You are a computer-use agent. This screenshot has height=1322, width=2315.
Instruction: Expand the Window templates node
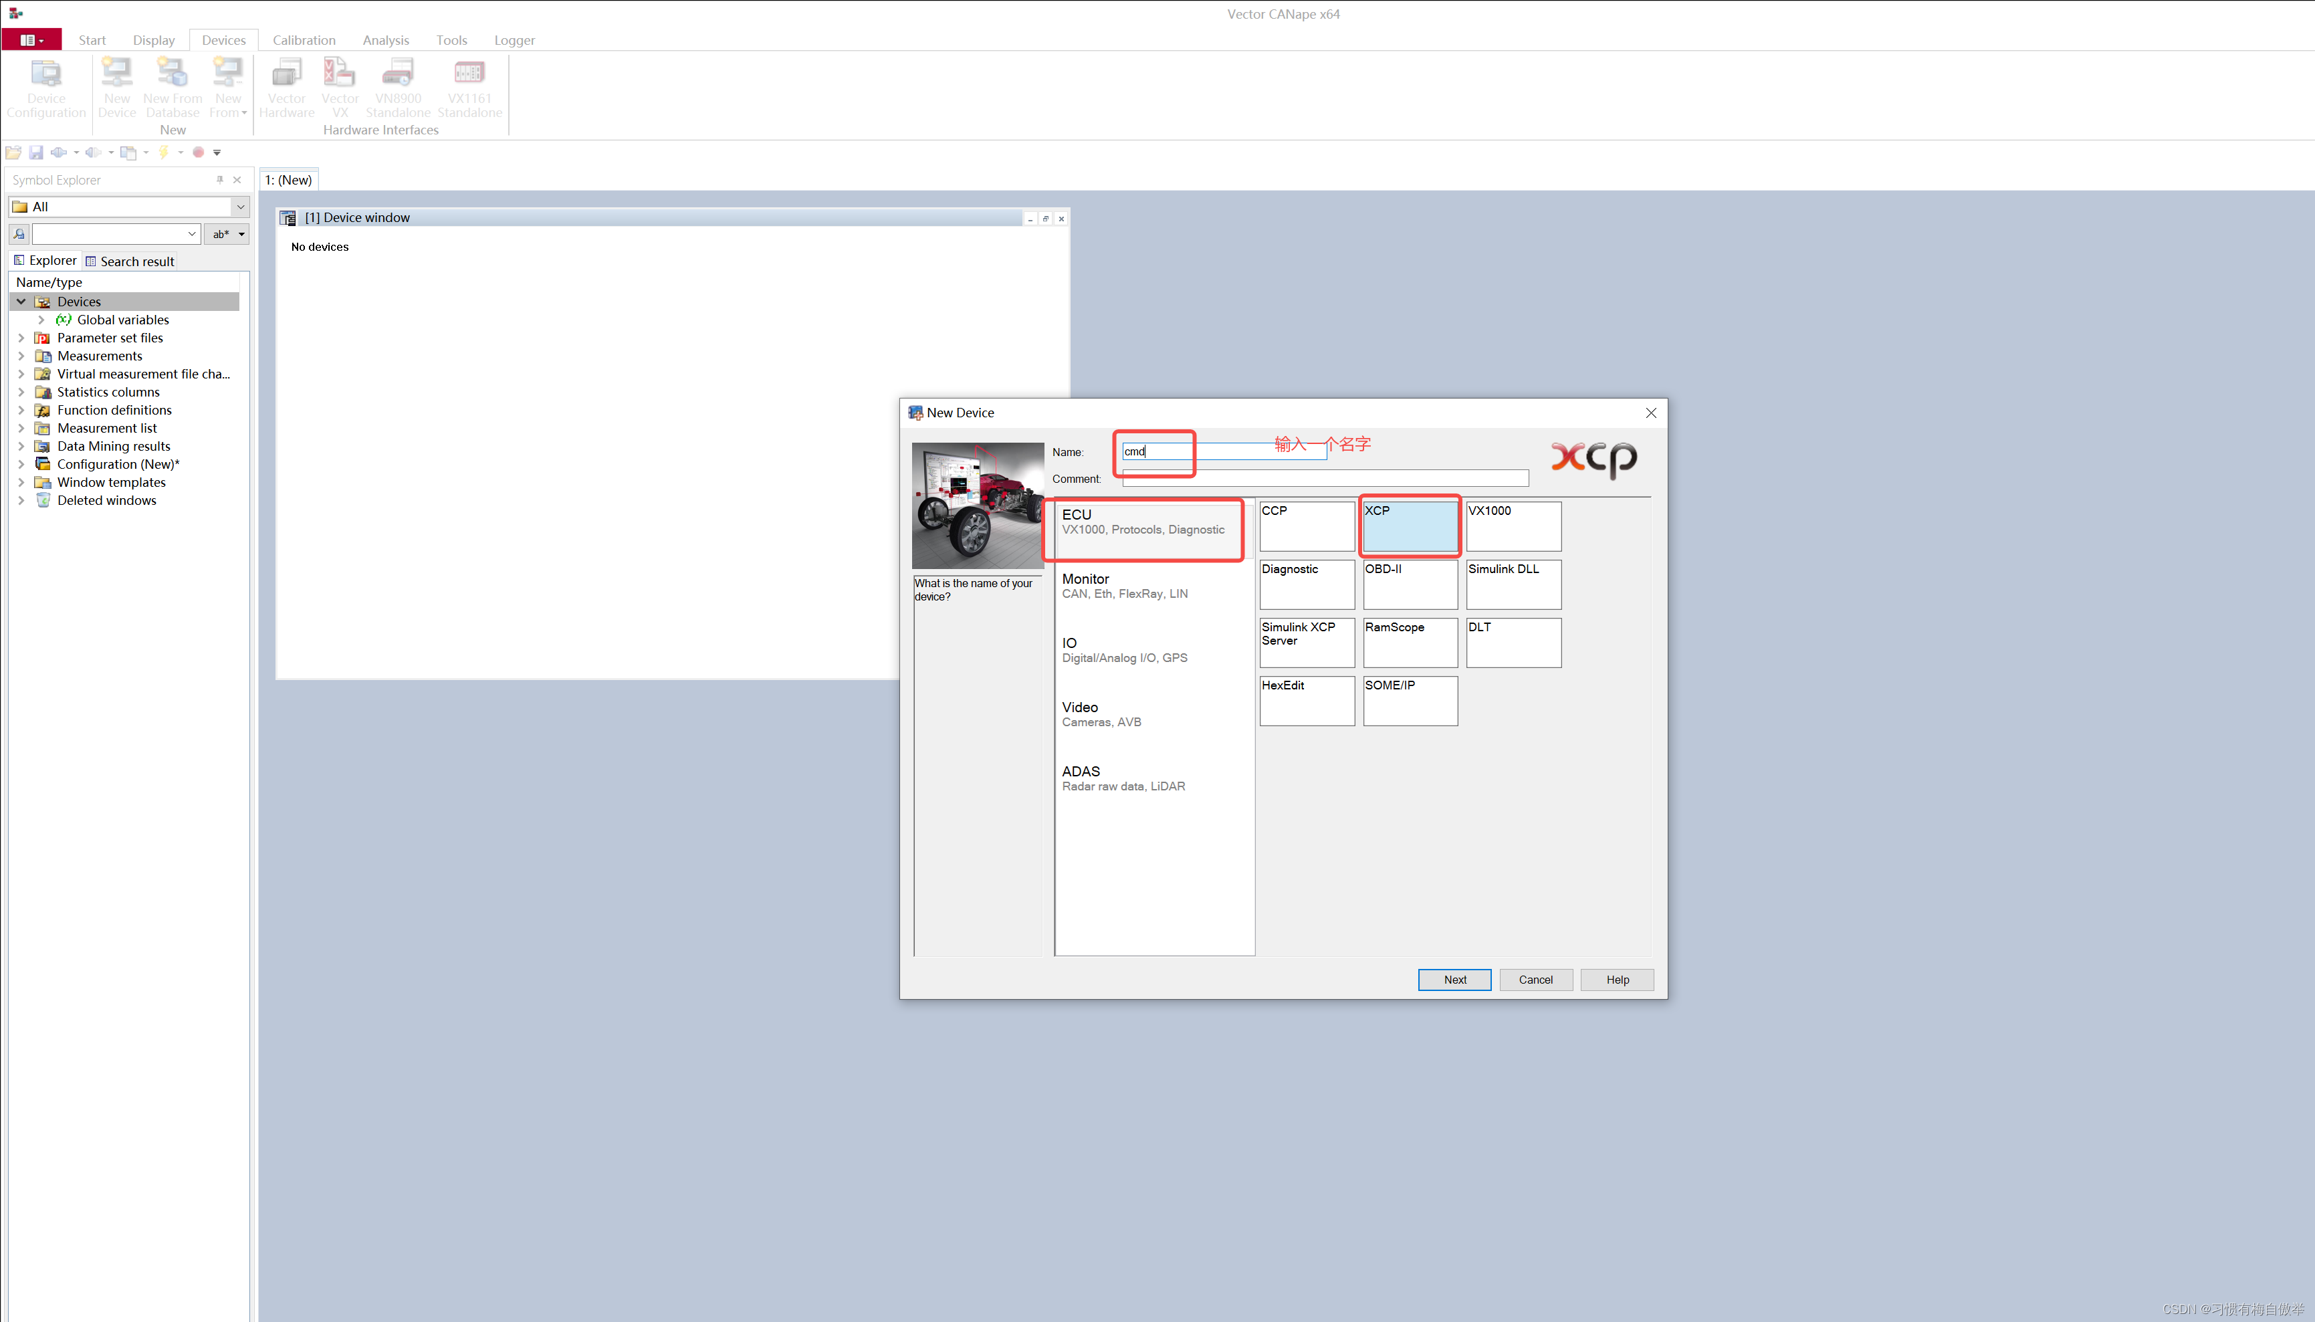[x=22, y=482]
